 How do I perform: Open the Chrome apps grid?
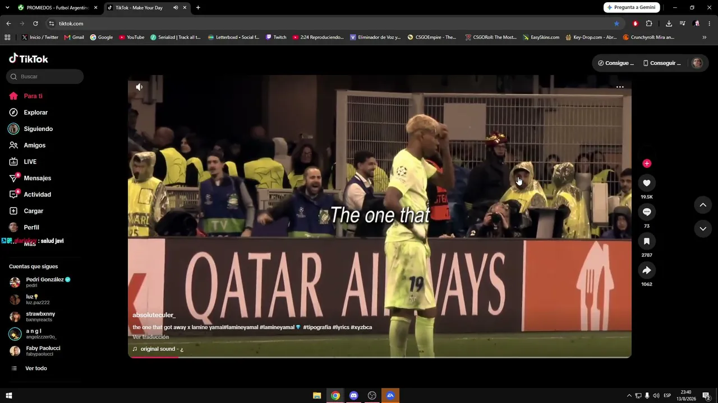7,38
